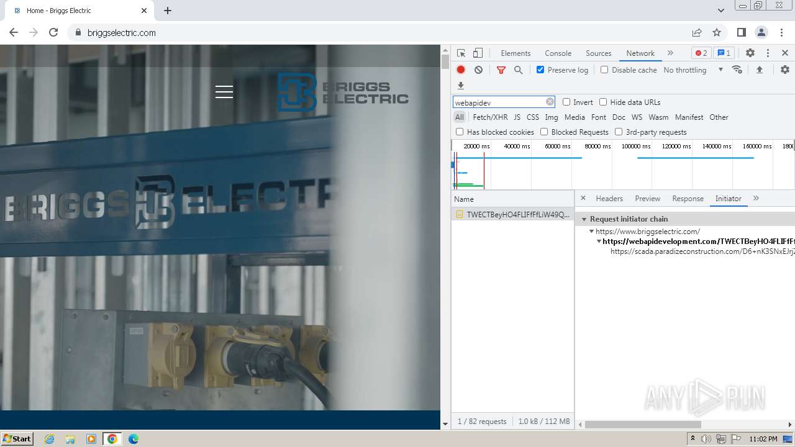Switch to Console panel
The image size is (795, 447).
(x=558, y=53)
